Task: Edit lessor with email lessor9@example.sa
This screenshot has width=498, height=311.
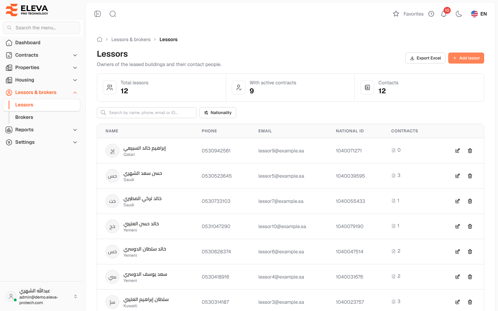Action: tap(458, 151)
